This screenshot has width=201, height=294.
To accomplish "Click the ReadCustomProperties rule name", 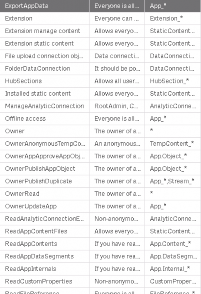I will tap(39, 281).
